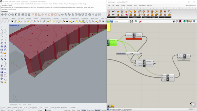Open the zoom extents dropdown arrow
197x111 pixels.
133,21
